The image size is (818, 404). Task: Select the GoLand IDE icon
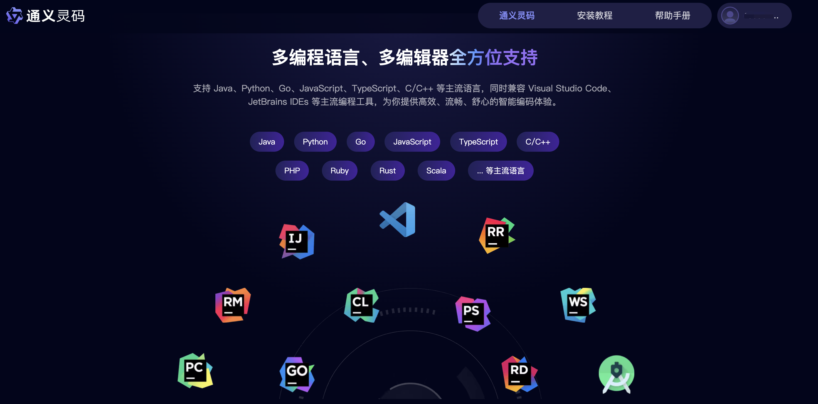(x=295, y=372)
